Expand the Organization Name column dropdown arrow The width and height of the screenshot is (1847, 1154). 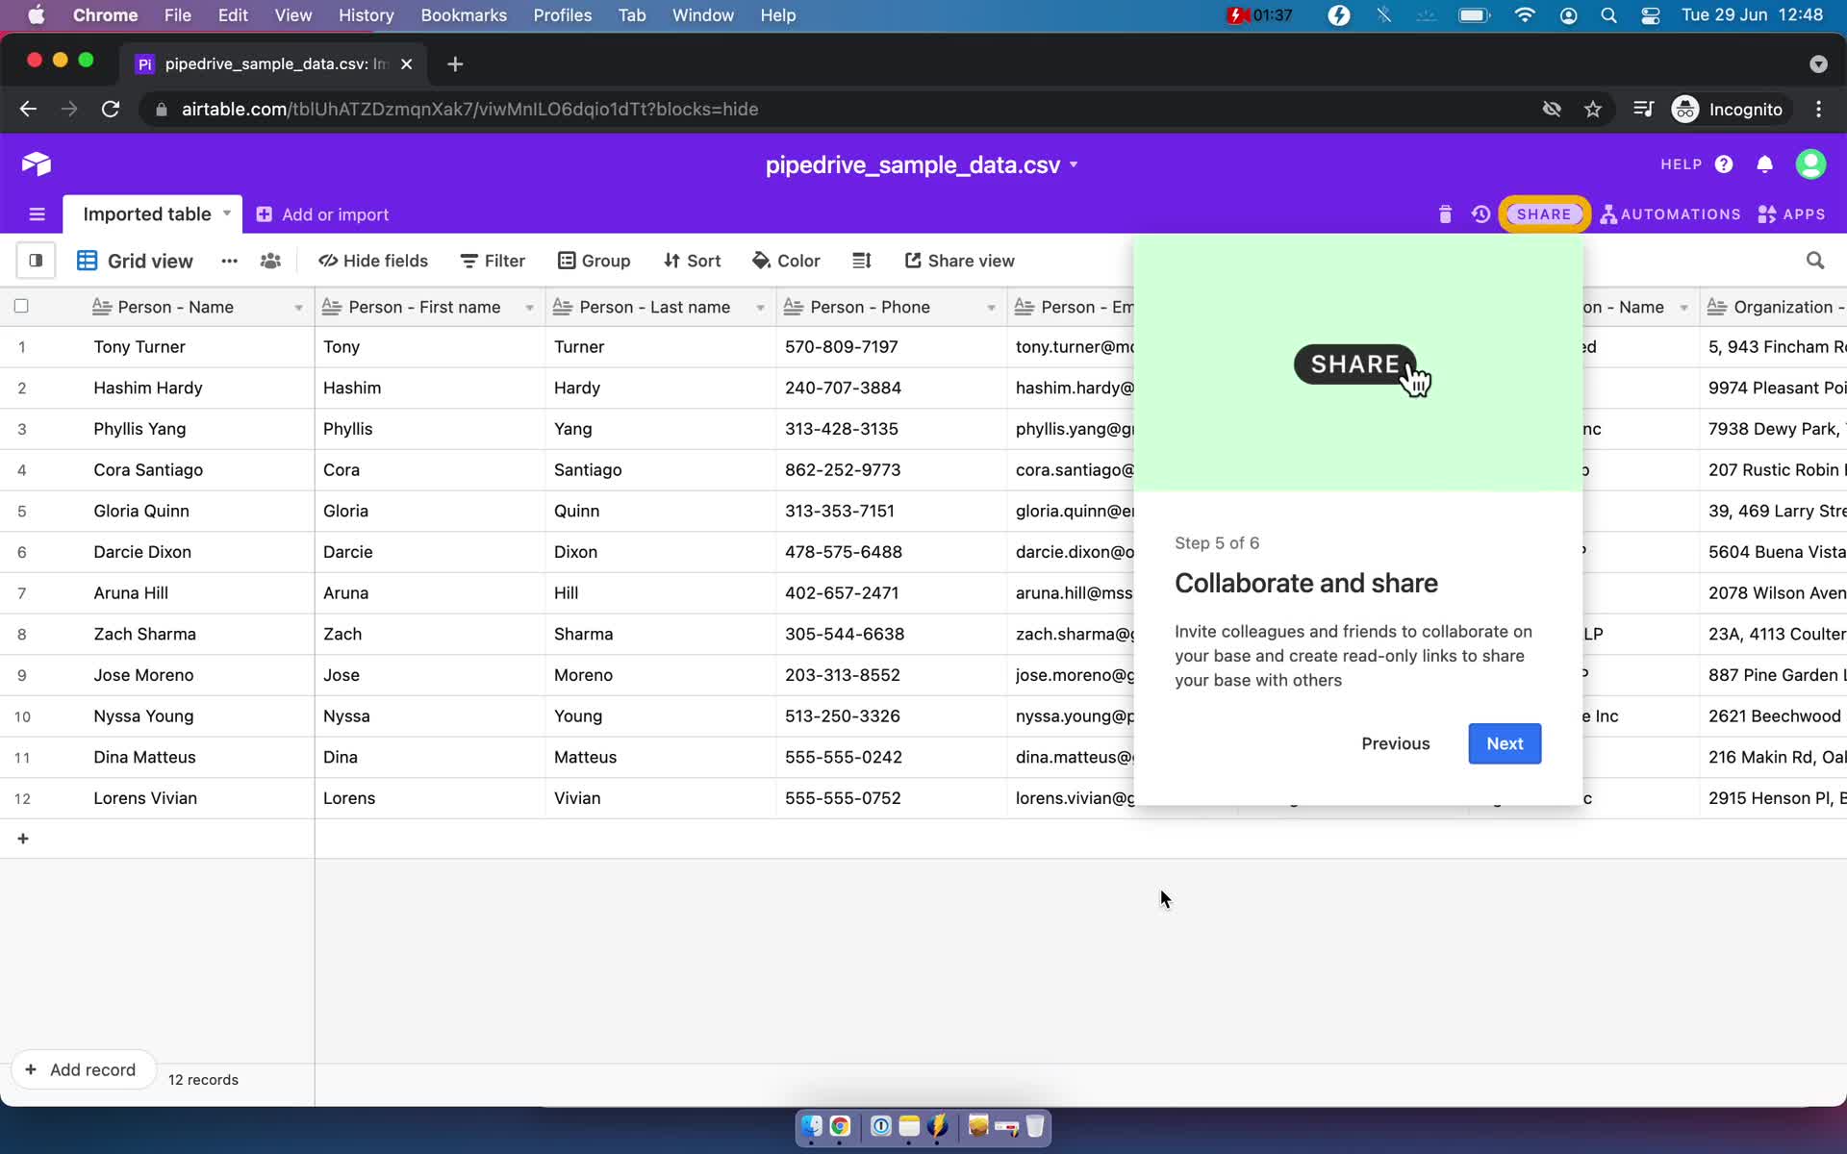point(1683,308)
